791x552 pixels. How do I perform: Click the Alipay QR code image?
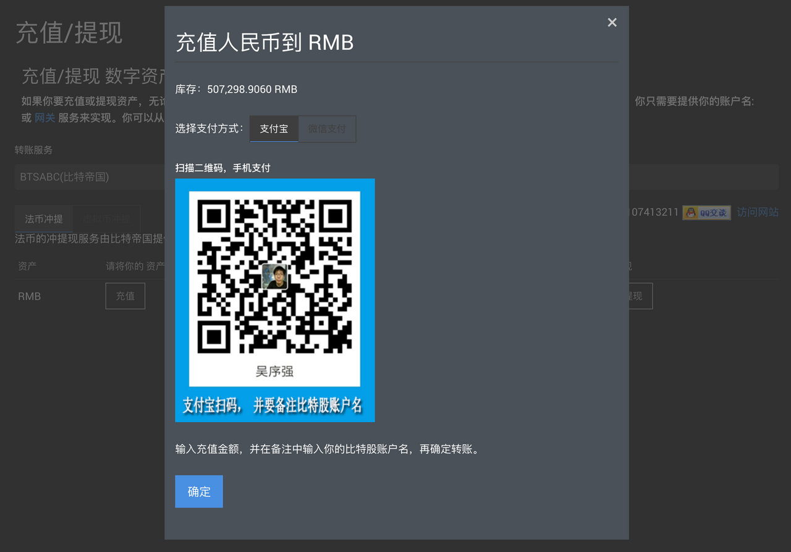point(275,300)
